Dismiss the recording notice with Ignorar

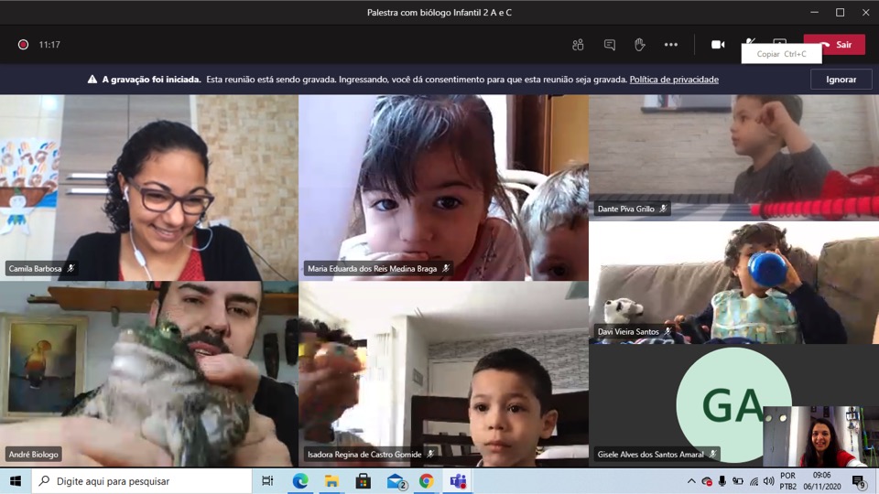(x=841, y=80)
